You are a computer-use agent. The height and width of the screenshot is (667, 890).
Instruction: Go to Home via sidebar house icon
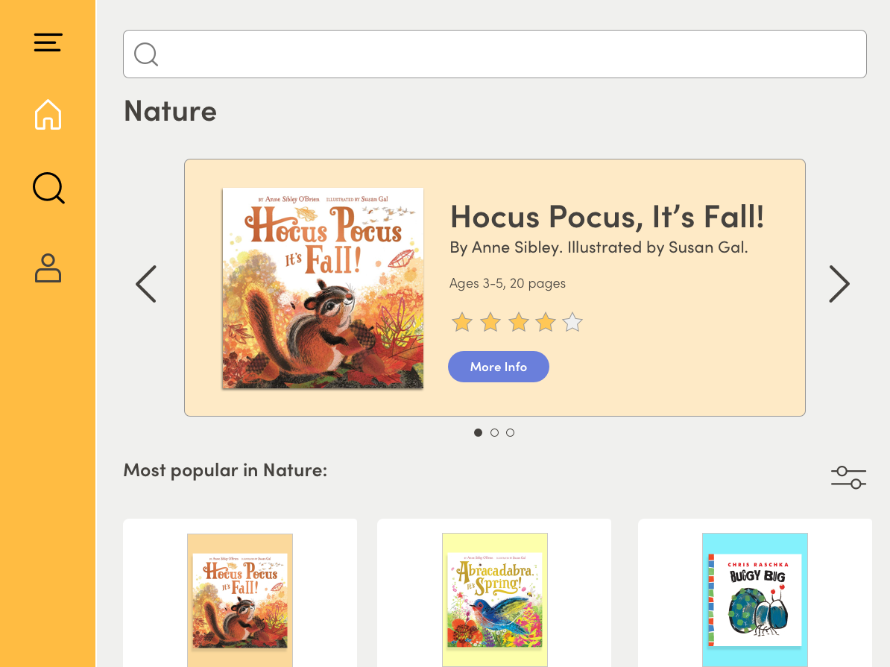[48, 115]
